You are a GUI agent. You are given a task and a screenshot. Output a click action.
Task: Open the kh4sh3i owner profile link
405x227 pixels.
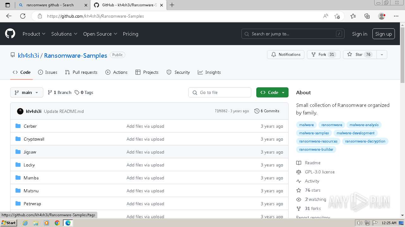[x=28, y=55]
